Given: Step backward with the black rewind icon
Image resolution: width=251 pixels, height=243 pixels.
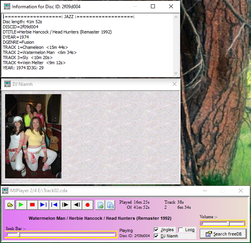Looking at the screenshot, I should coord(76,205).
